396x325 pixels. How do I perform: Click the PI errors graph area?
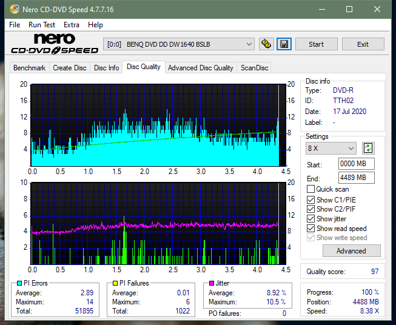158,126
